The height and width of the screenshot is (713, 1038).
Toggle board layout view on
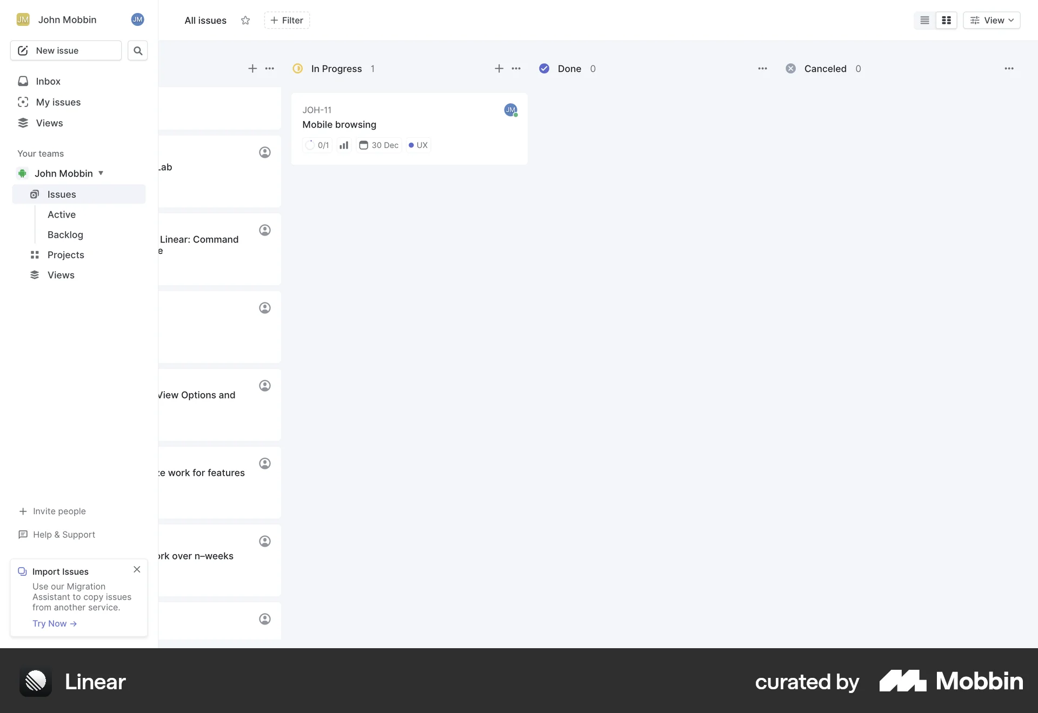point(946,20)
